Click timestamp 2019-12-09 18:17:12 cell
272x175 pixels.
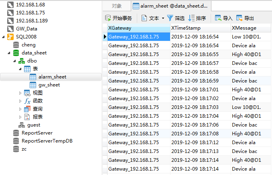click(x=201, y=143)
